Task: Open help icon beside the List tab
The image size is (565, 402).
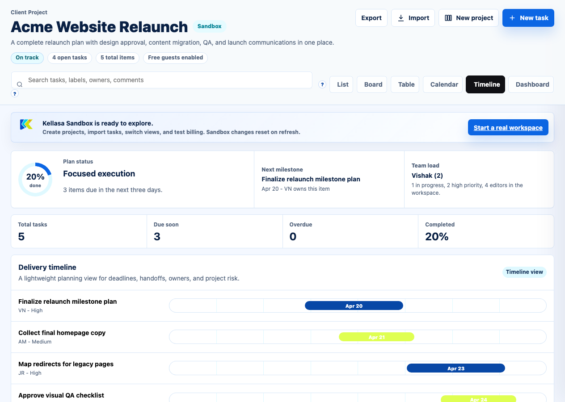Action: tap(322, 84)
